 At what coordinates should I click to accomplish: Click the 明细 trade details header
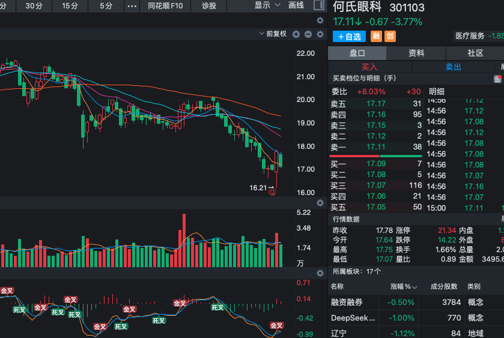tap(437, 92)
